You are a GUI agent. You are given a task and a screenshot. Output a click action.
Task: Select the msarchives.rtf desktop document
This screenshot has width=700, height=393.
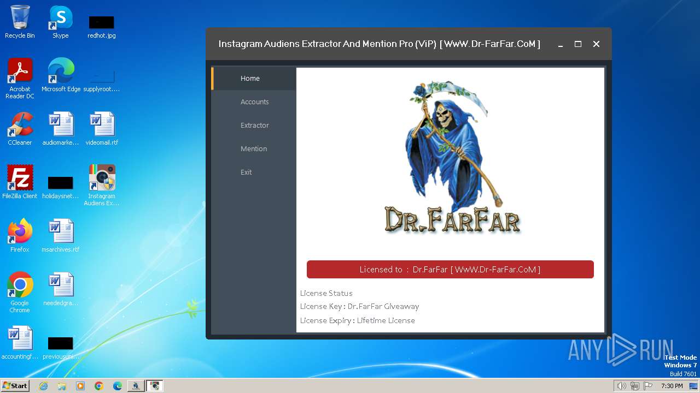[x=61, y=236]
